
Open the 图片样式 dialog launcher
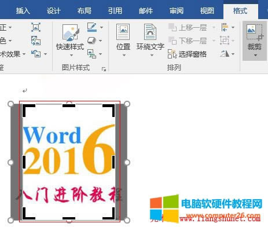point(104,69)
